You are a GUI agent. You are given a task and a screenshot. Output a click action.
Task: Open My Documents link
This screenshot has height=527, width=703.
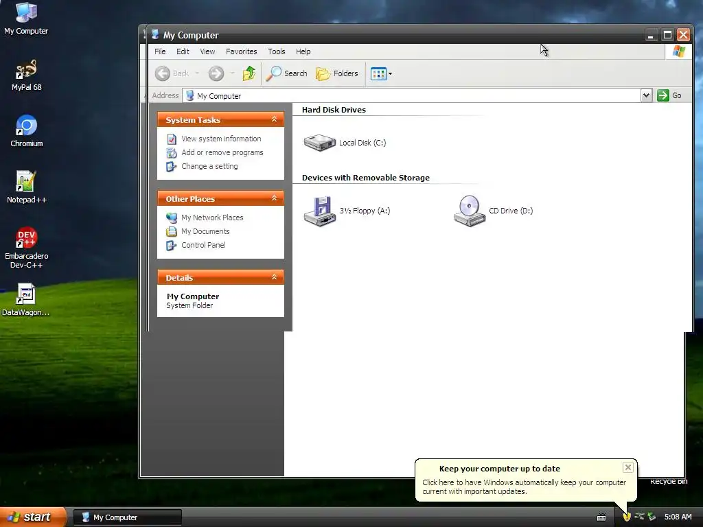point(205,231)
